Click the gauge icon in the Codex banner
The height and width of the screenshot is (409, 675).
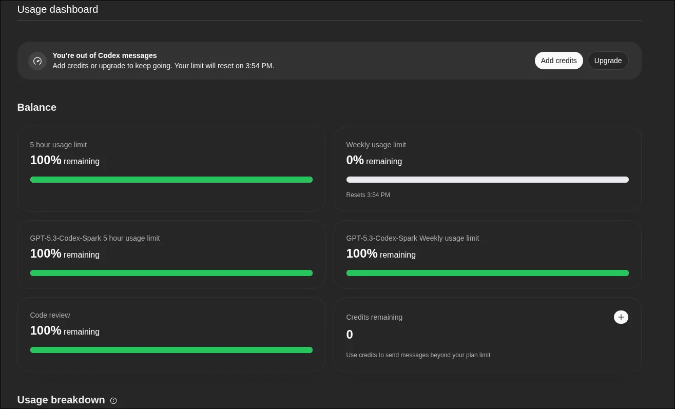click(37, 61)
